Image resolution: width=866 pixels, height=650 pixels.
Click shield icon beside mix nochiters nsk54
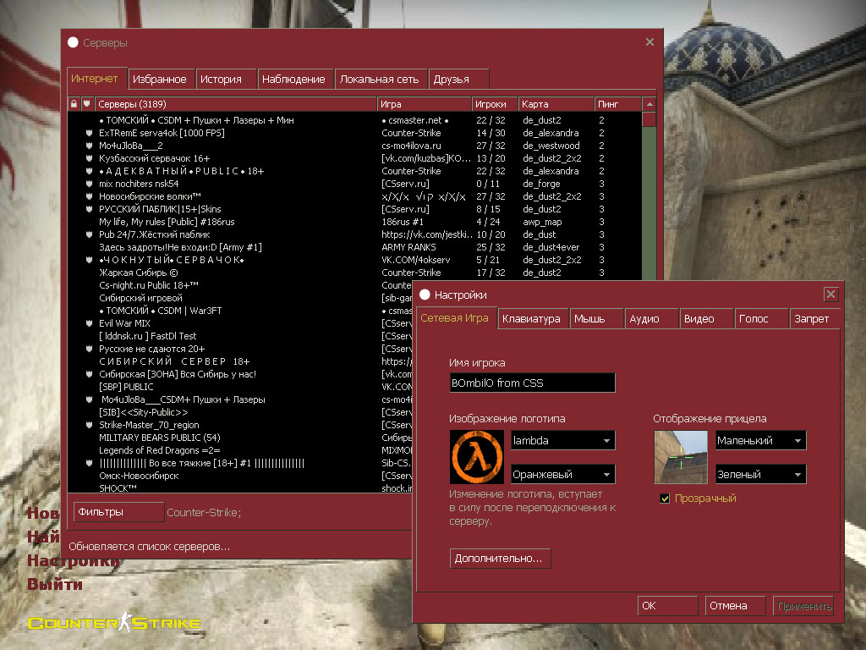tap(88, 184)
